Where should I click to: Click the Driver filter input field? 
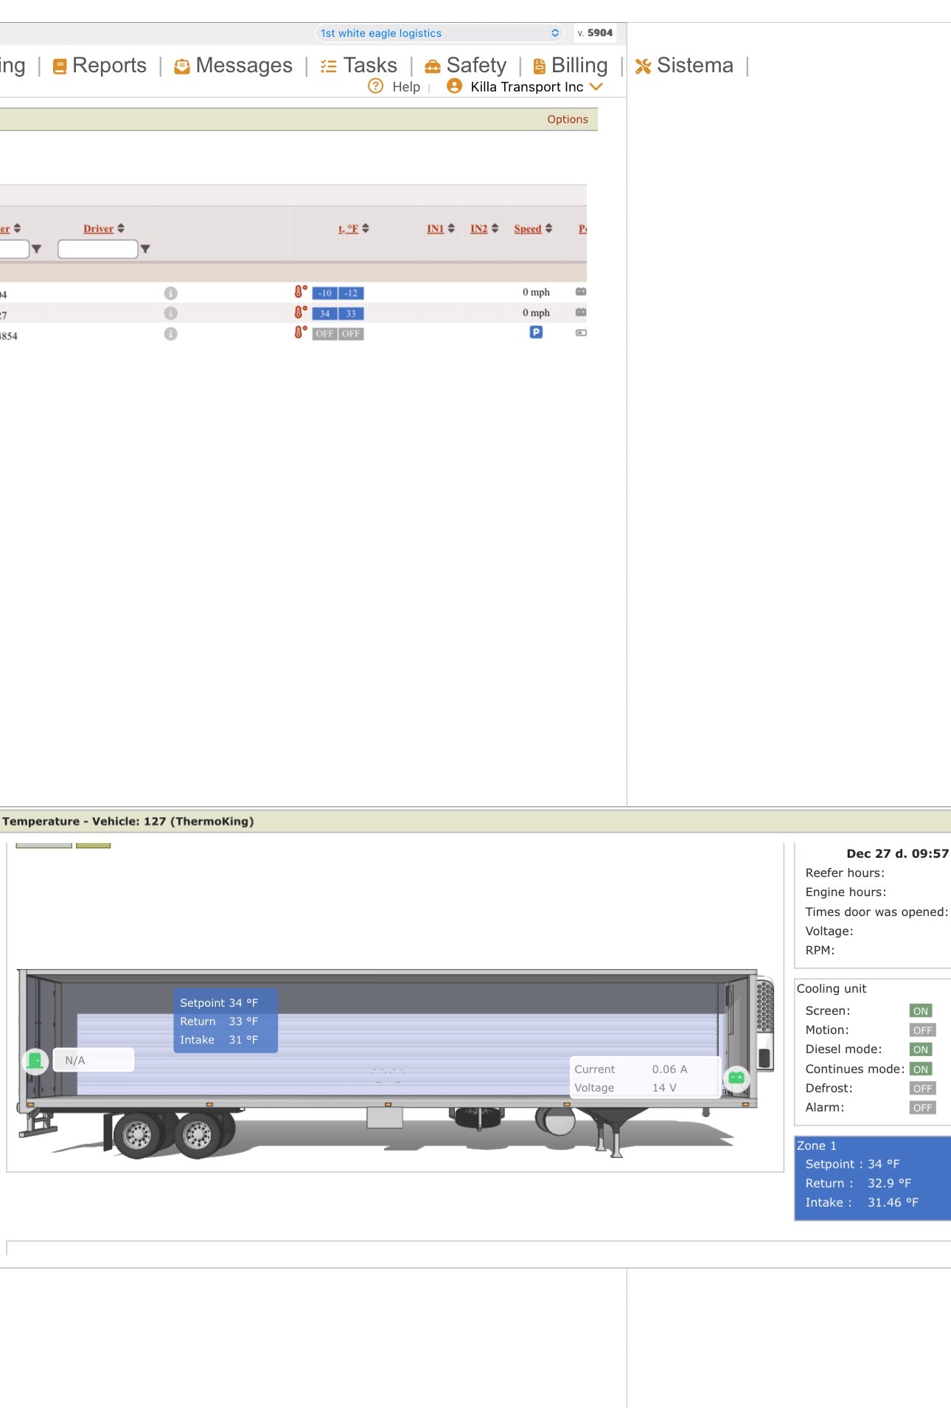pyautogui.click(x=98, y=249)
